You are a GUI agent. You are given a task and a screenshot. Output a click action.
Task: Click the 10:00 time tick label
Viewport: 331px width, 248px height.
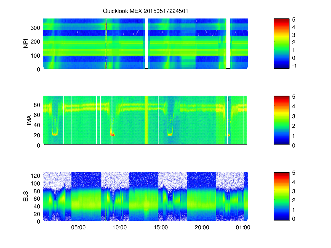[120, 228]
